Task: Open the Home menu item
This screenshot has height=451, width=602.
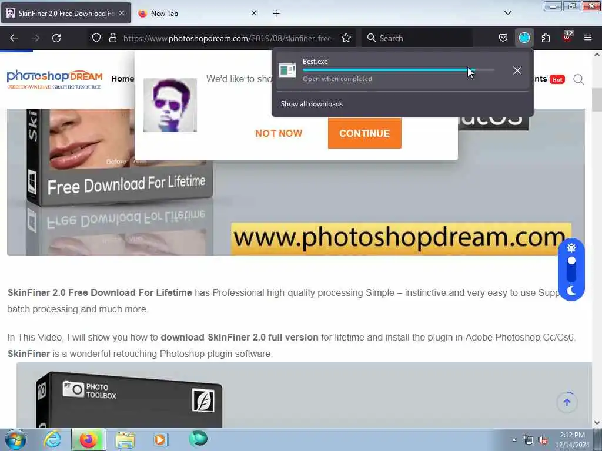Action: [x=122, y=79]
